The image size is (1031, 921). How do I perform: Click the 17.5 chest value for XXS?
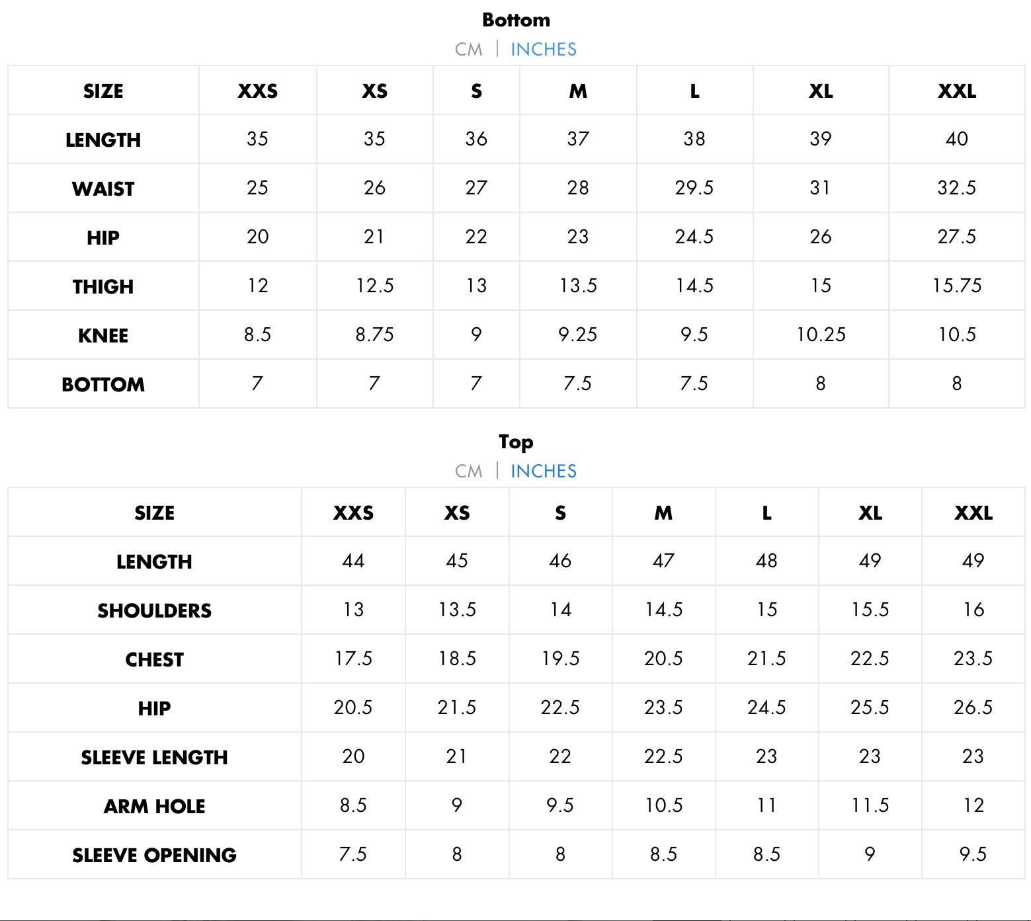[353, 659]
